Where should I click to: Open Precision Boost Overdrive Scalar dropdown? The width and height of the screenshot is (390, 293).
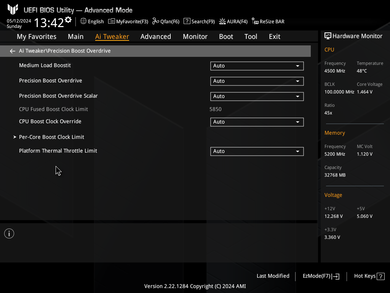click(x=257, y=97)
